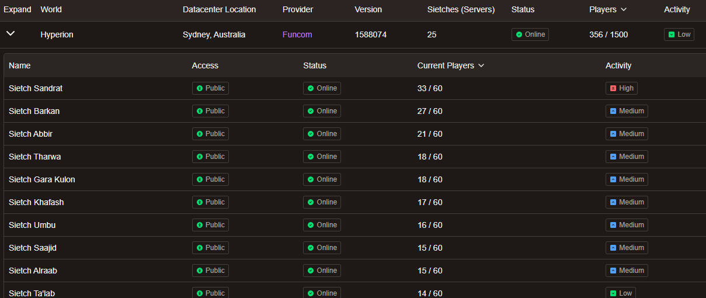Select the Sietch Saajid name

point(33,248)
